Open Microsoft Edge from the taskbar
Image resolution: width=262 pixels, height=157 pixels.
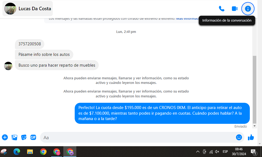(17, 152)
